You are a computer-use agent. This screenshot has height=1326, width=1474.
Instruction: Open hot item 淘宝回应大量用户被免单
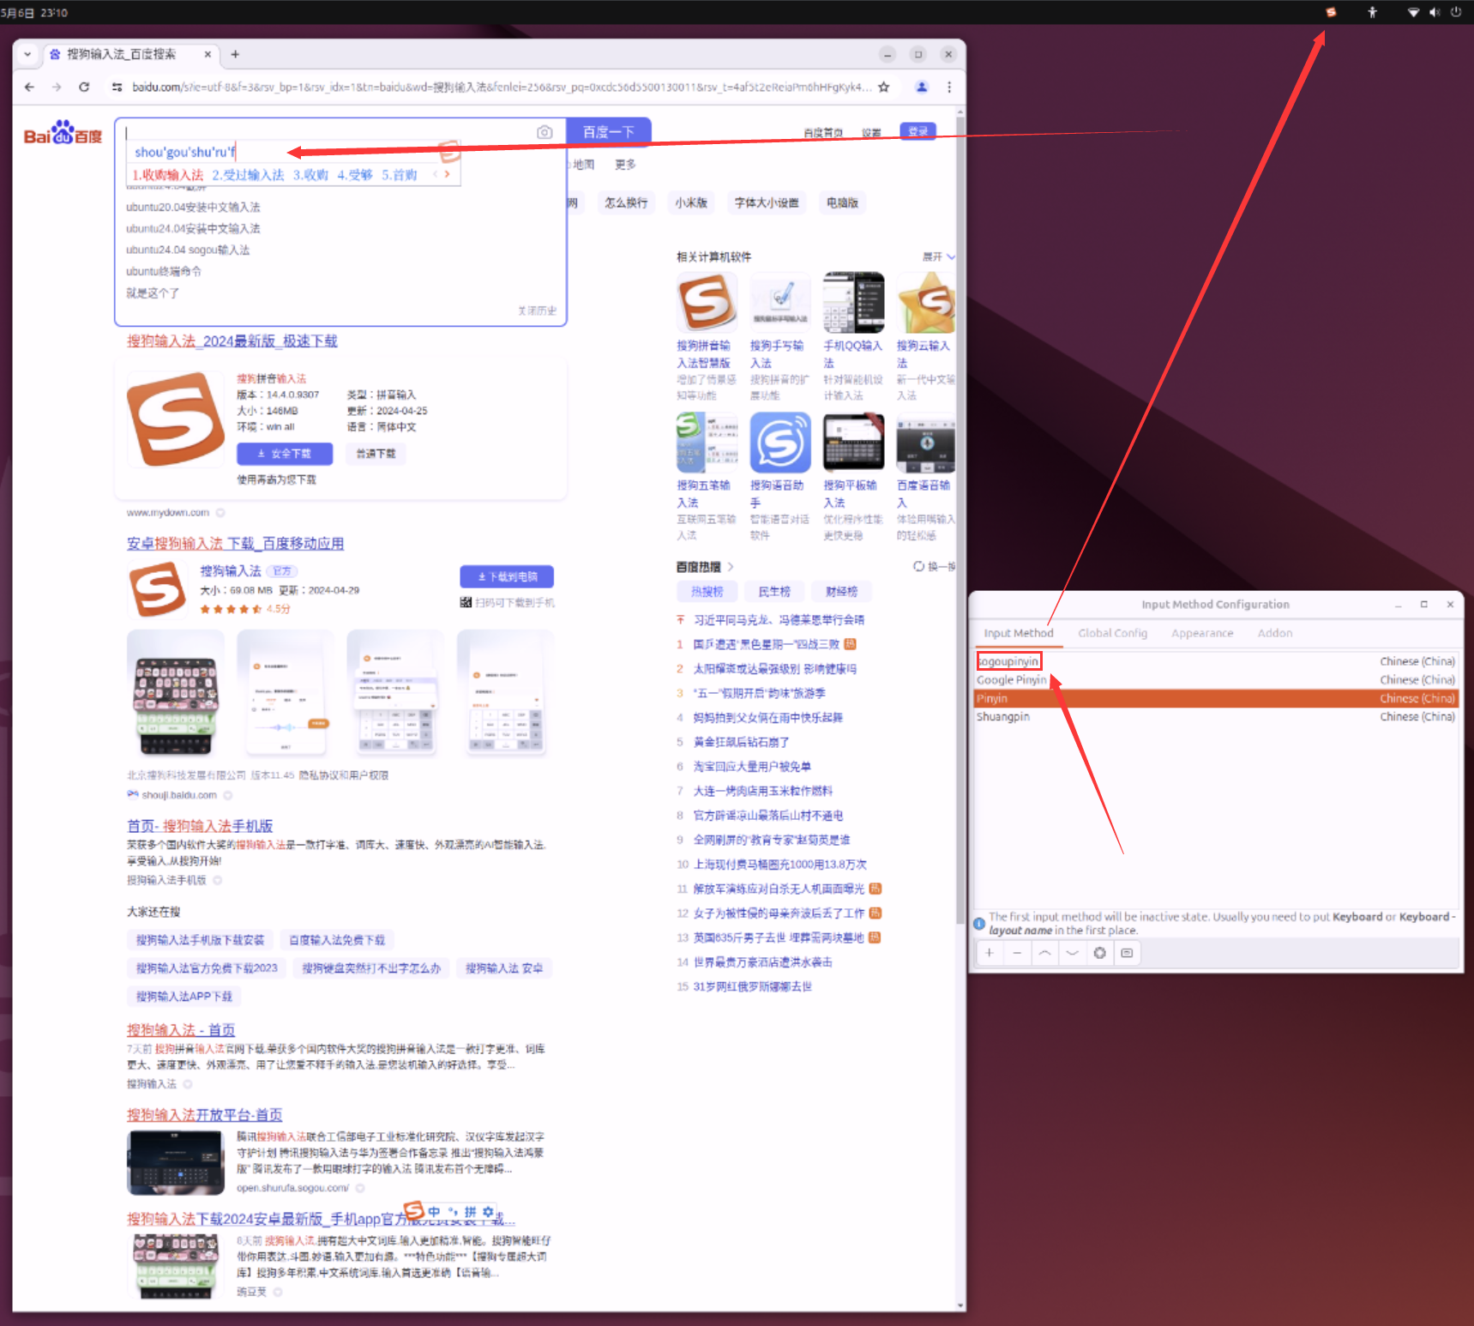751,767
